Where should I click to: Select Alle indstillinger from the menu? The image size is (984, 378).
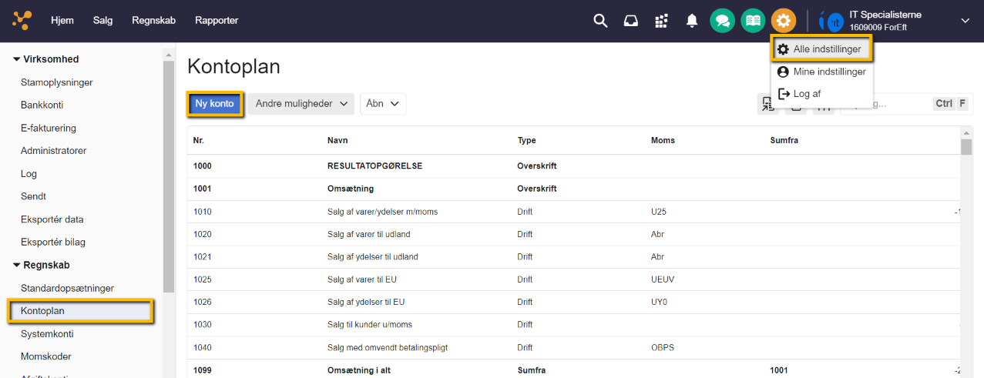821,49
